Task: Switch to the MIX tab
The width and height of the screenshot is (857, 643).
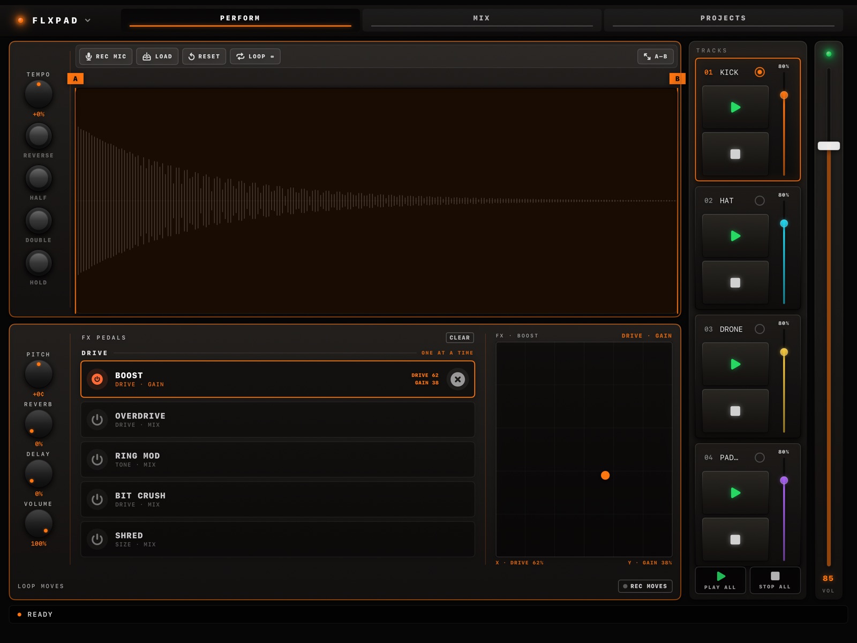Action: [482, 19]
